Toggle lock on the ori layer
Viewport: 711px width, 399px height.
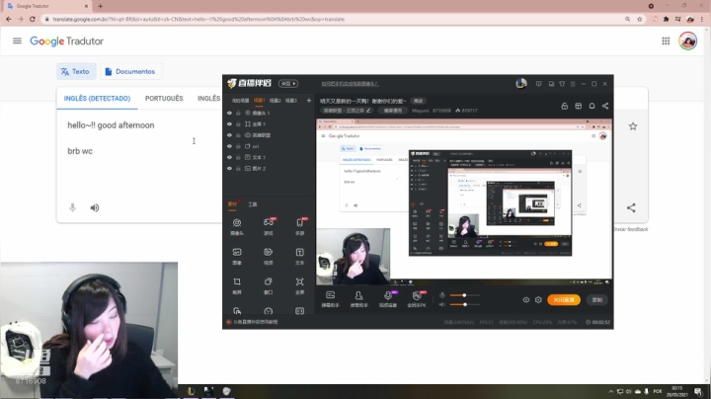[x=238, y=146]
